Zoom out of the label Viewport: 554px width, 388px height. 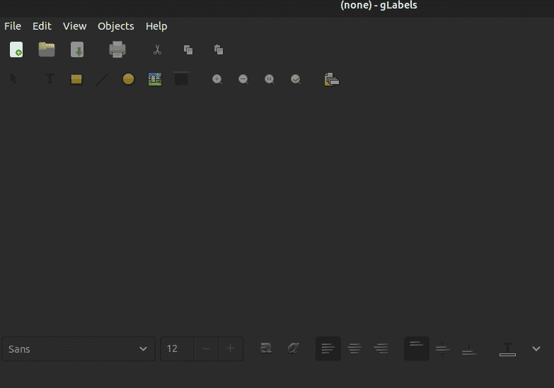(243, 79)
